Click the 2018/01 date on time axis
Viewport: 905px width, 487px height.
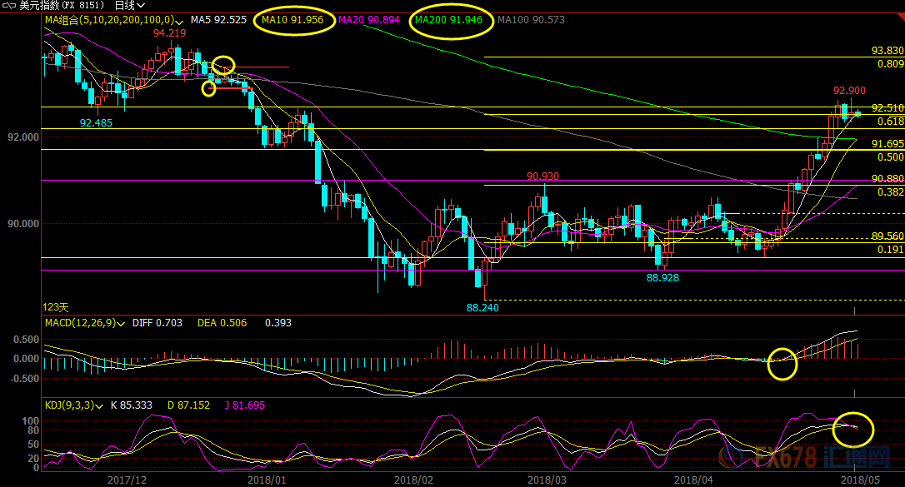[267, 480]
